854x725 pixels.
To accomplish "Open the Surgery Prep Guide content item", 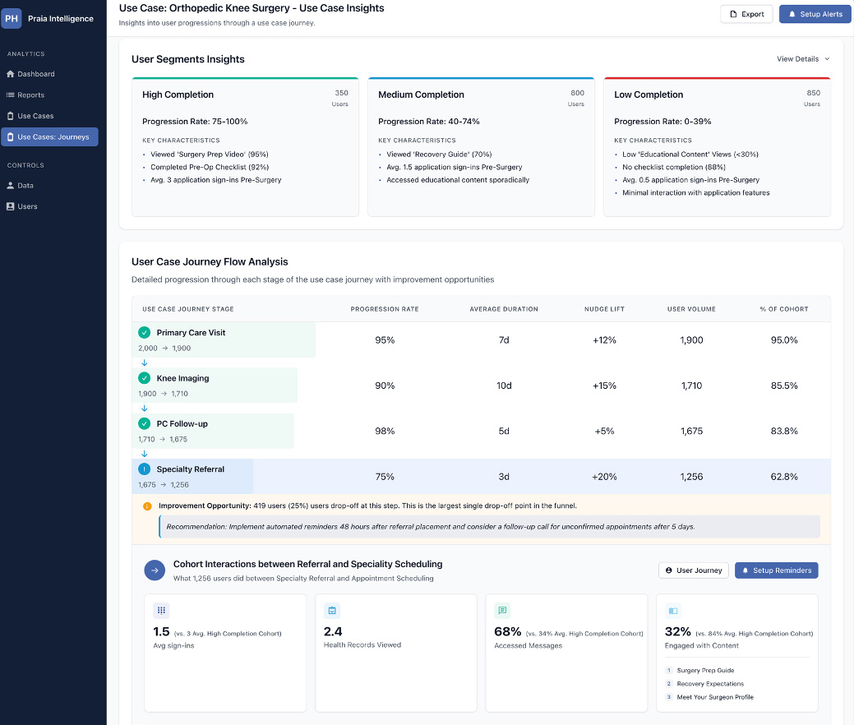I will pyautogui.click(x=704, y=670).
